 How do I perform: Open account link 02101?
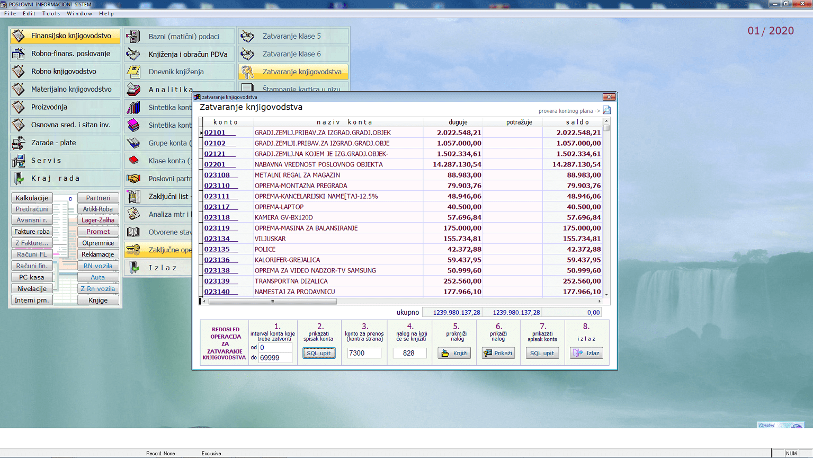tap(215, 133)
